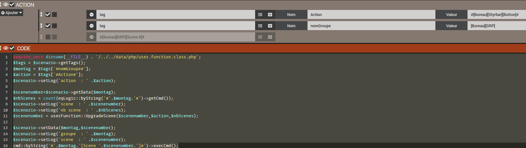Uncheck the enable checkbox on the first tag row

[48, 14]
